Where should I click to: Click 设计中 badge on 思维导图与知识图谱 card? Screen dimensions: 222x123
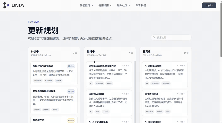click(71, 66)
